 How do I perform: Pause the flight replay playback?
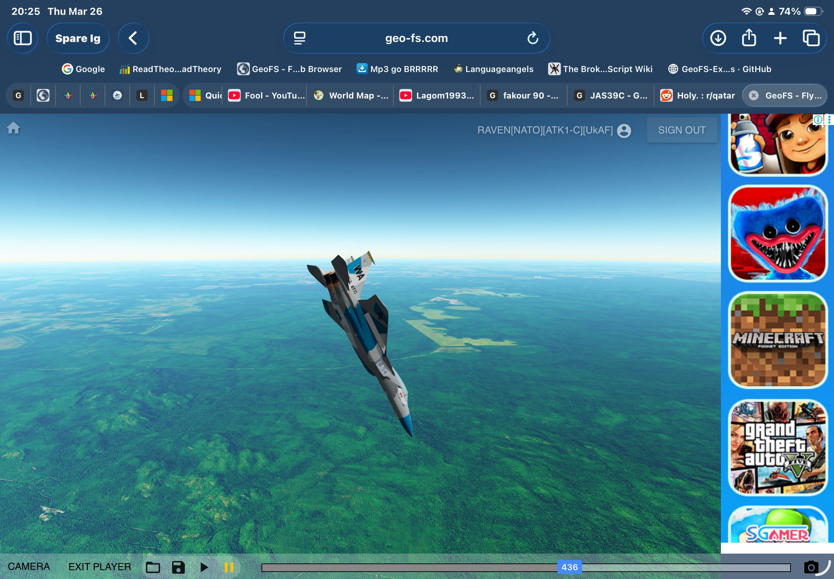[x=229, y=567]
